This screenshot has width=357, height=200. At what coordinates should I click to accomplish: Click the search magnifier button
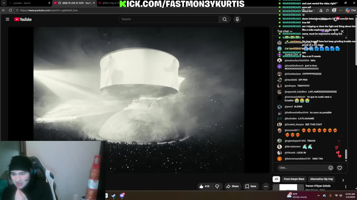pyautogui.click(x=225, y=19)
